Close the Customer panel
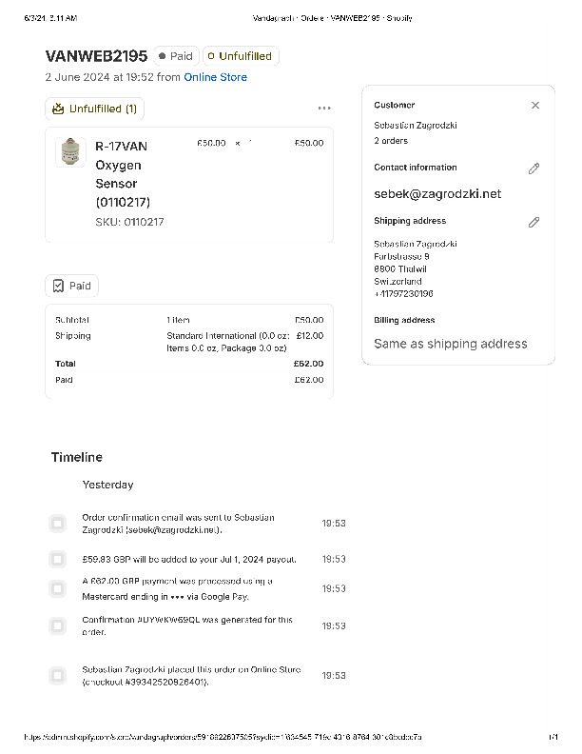The height and width of the screenshot is (754, 582). point(535,106)
